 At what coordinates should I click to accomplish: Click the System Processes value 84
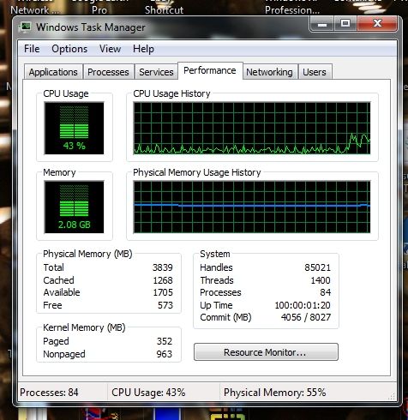pyautogui.click(x=326, y=292)
